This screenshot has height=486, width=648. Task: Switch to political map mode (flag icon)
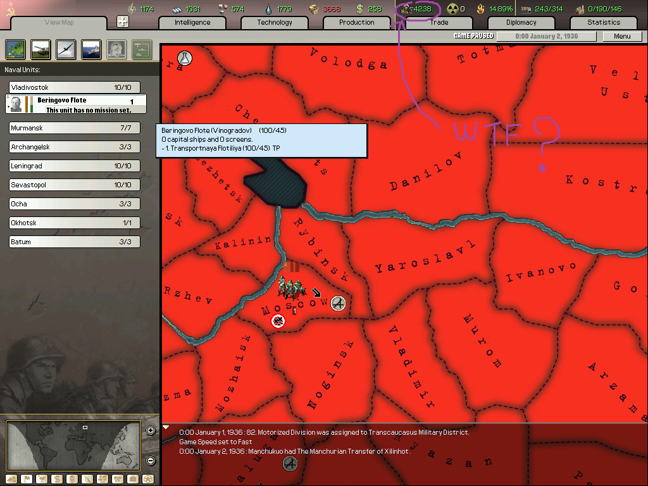[27, 479]
